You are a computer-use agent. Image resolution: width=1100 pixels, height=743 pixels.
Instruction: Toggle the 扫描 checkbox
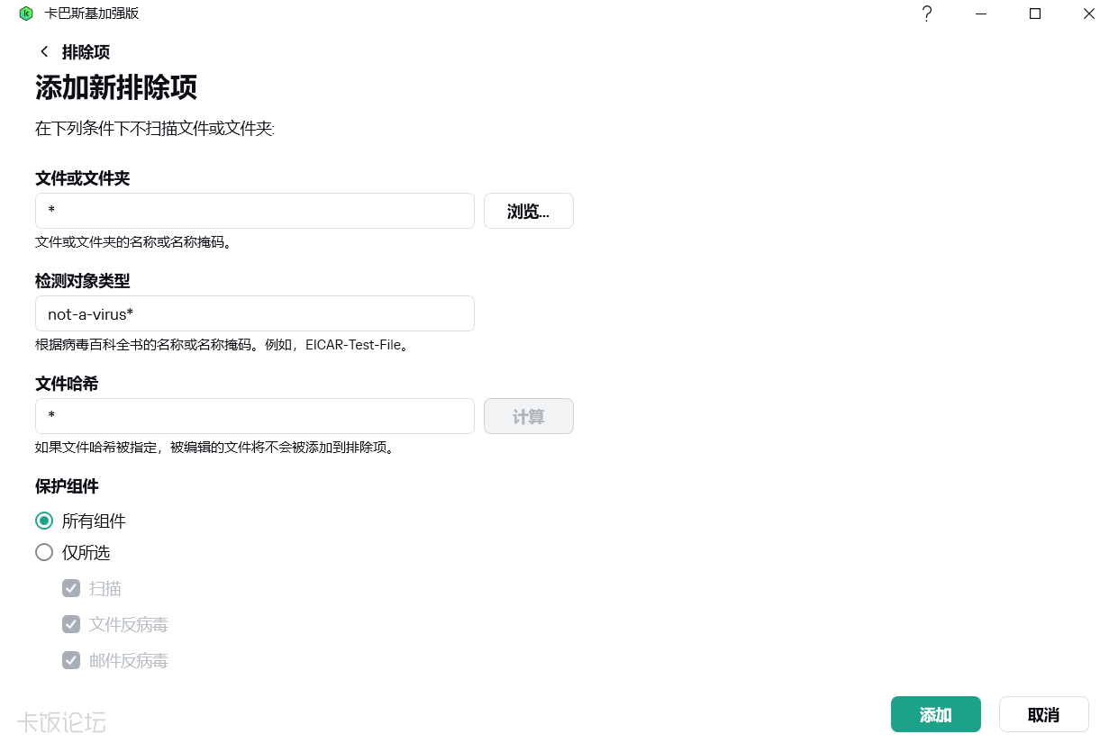pos(71,588)
